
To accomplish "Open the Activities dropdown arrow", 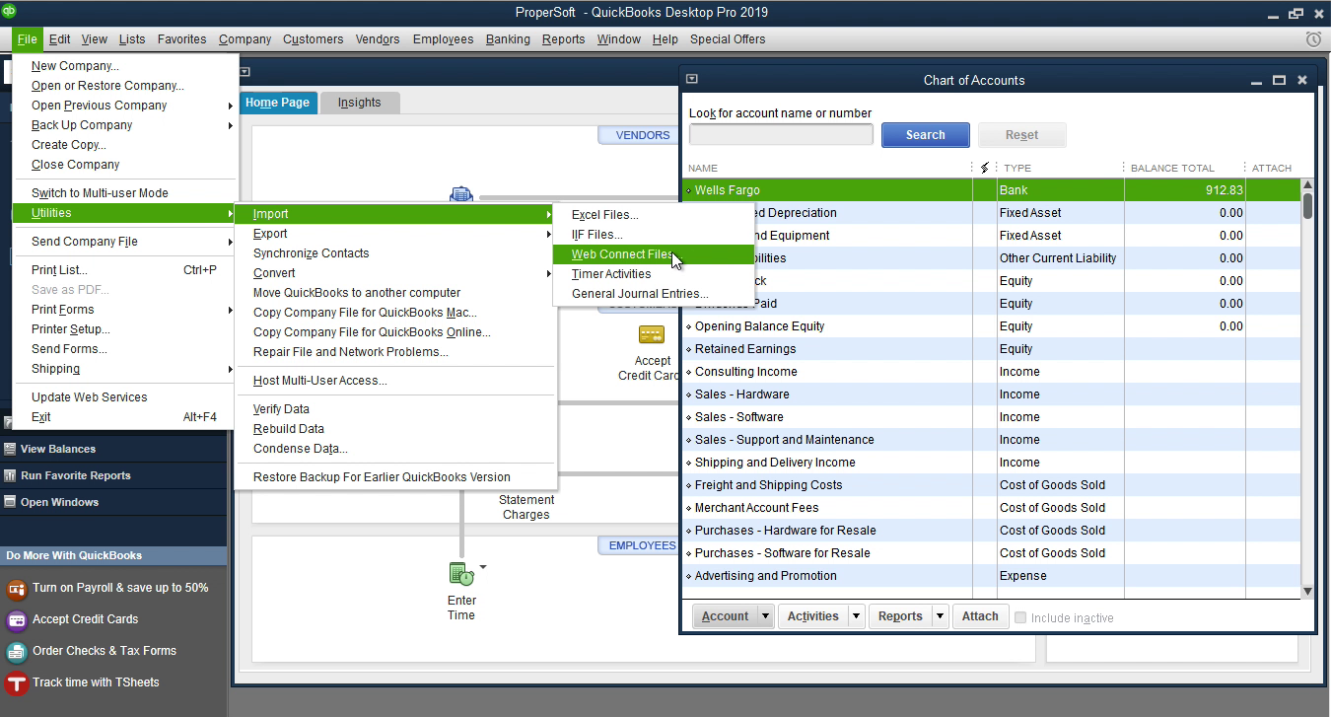I will pos(856,616).
